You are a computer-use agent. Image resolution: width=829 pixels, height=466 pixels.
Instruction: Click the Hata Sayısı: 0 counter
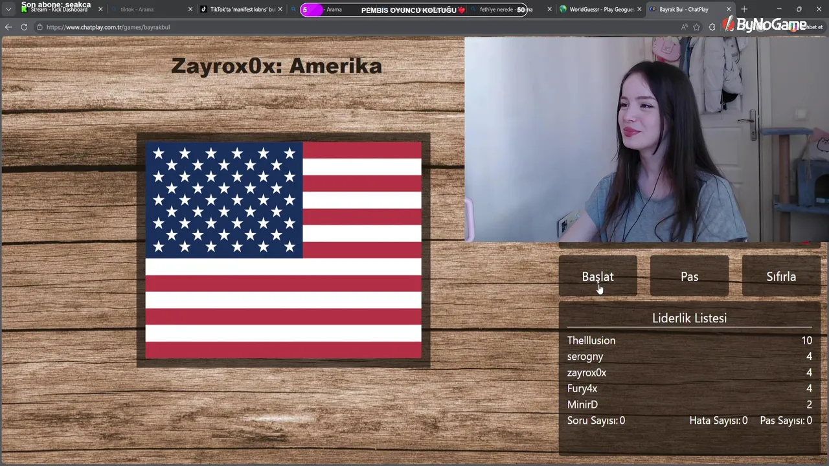pyautogui.click(x=718, y=421)
